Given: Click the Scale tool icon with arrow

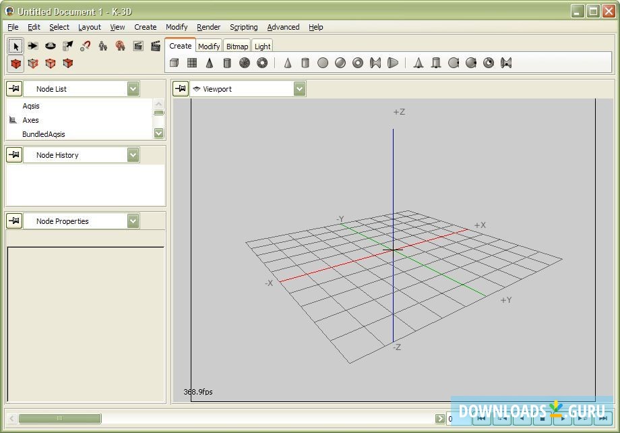Looking at the screenshot, I should [68, 46].
